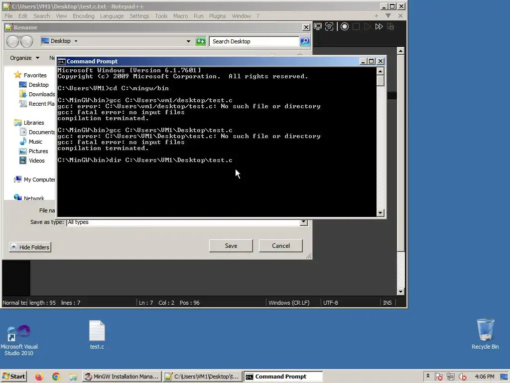Open the Save as type dropdown
The height and width of the screenshot is (383, 510).
tap(303, 222)
